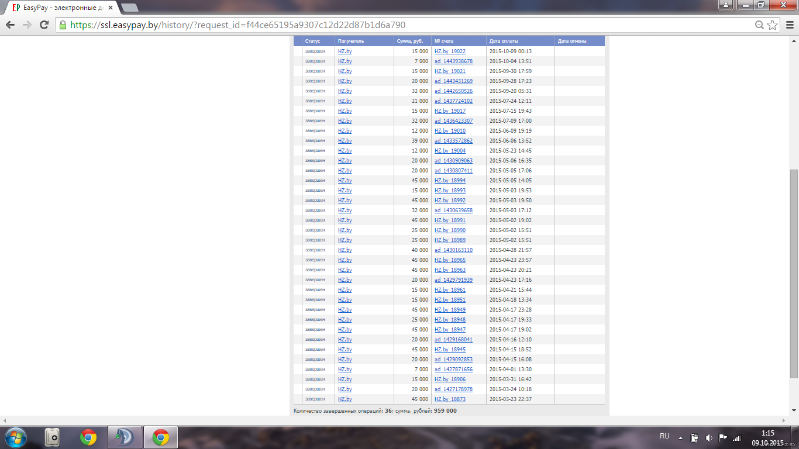
Task: Click the browser Forward arrow
Action: pos(27,25)
